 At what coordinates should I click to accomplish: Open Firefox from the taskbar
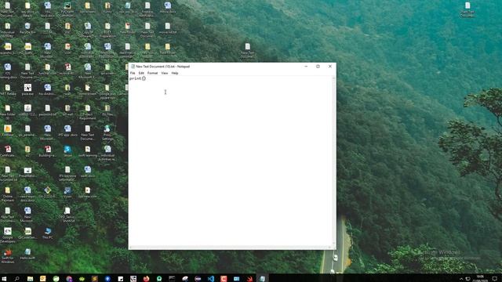[x=147, y=279]
